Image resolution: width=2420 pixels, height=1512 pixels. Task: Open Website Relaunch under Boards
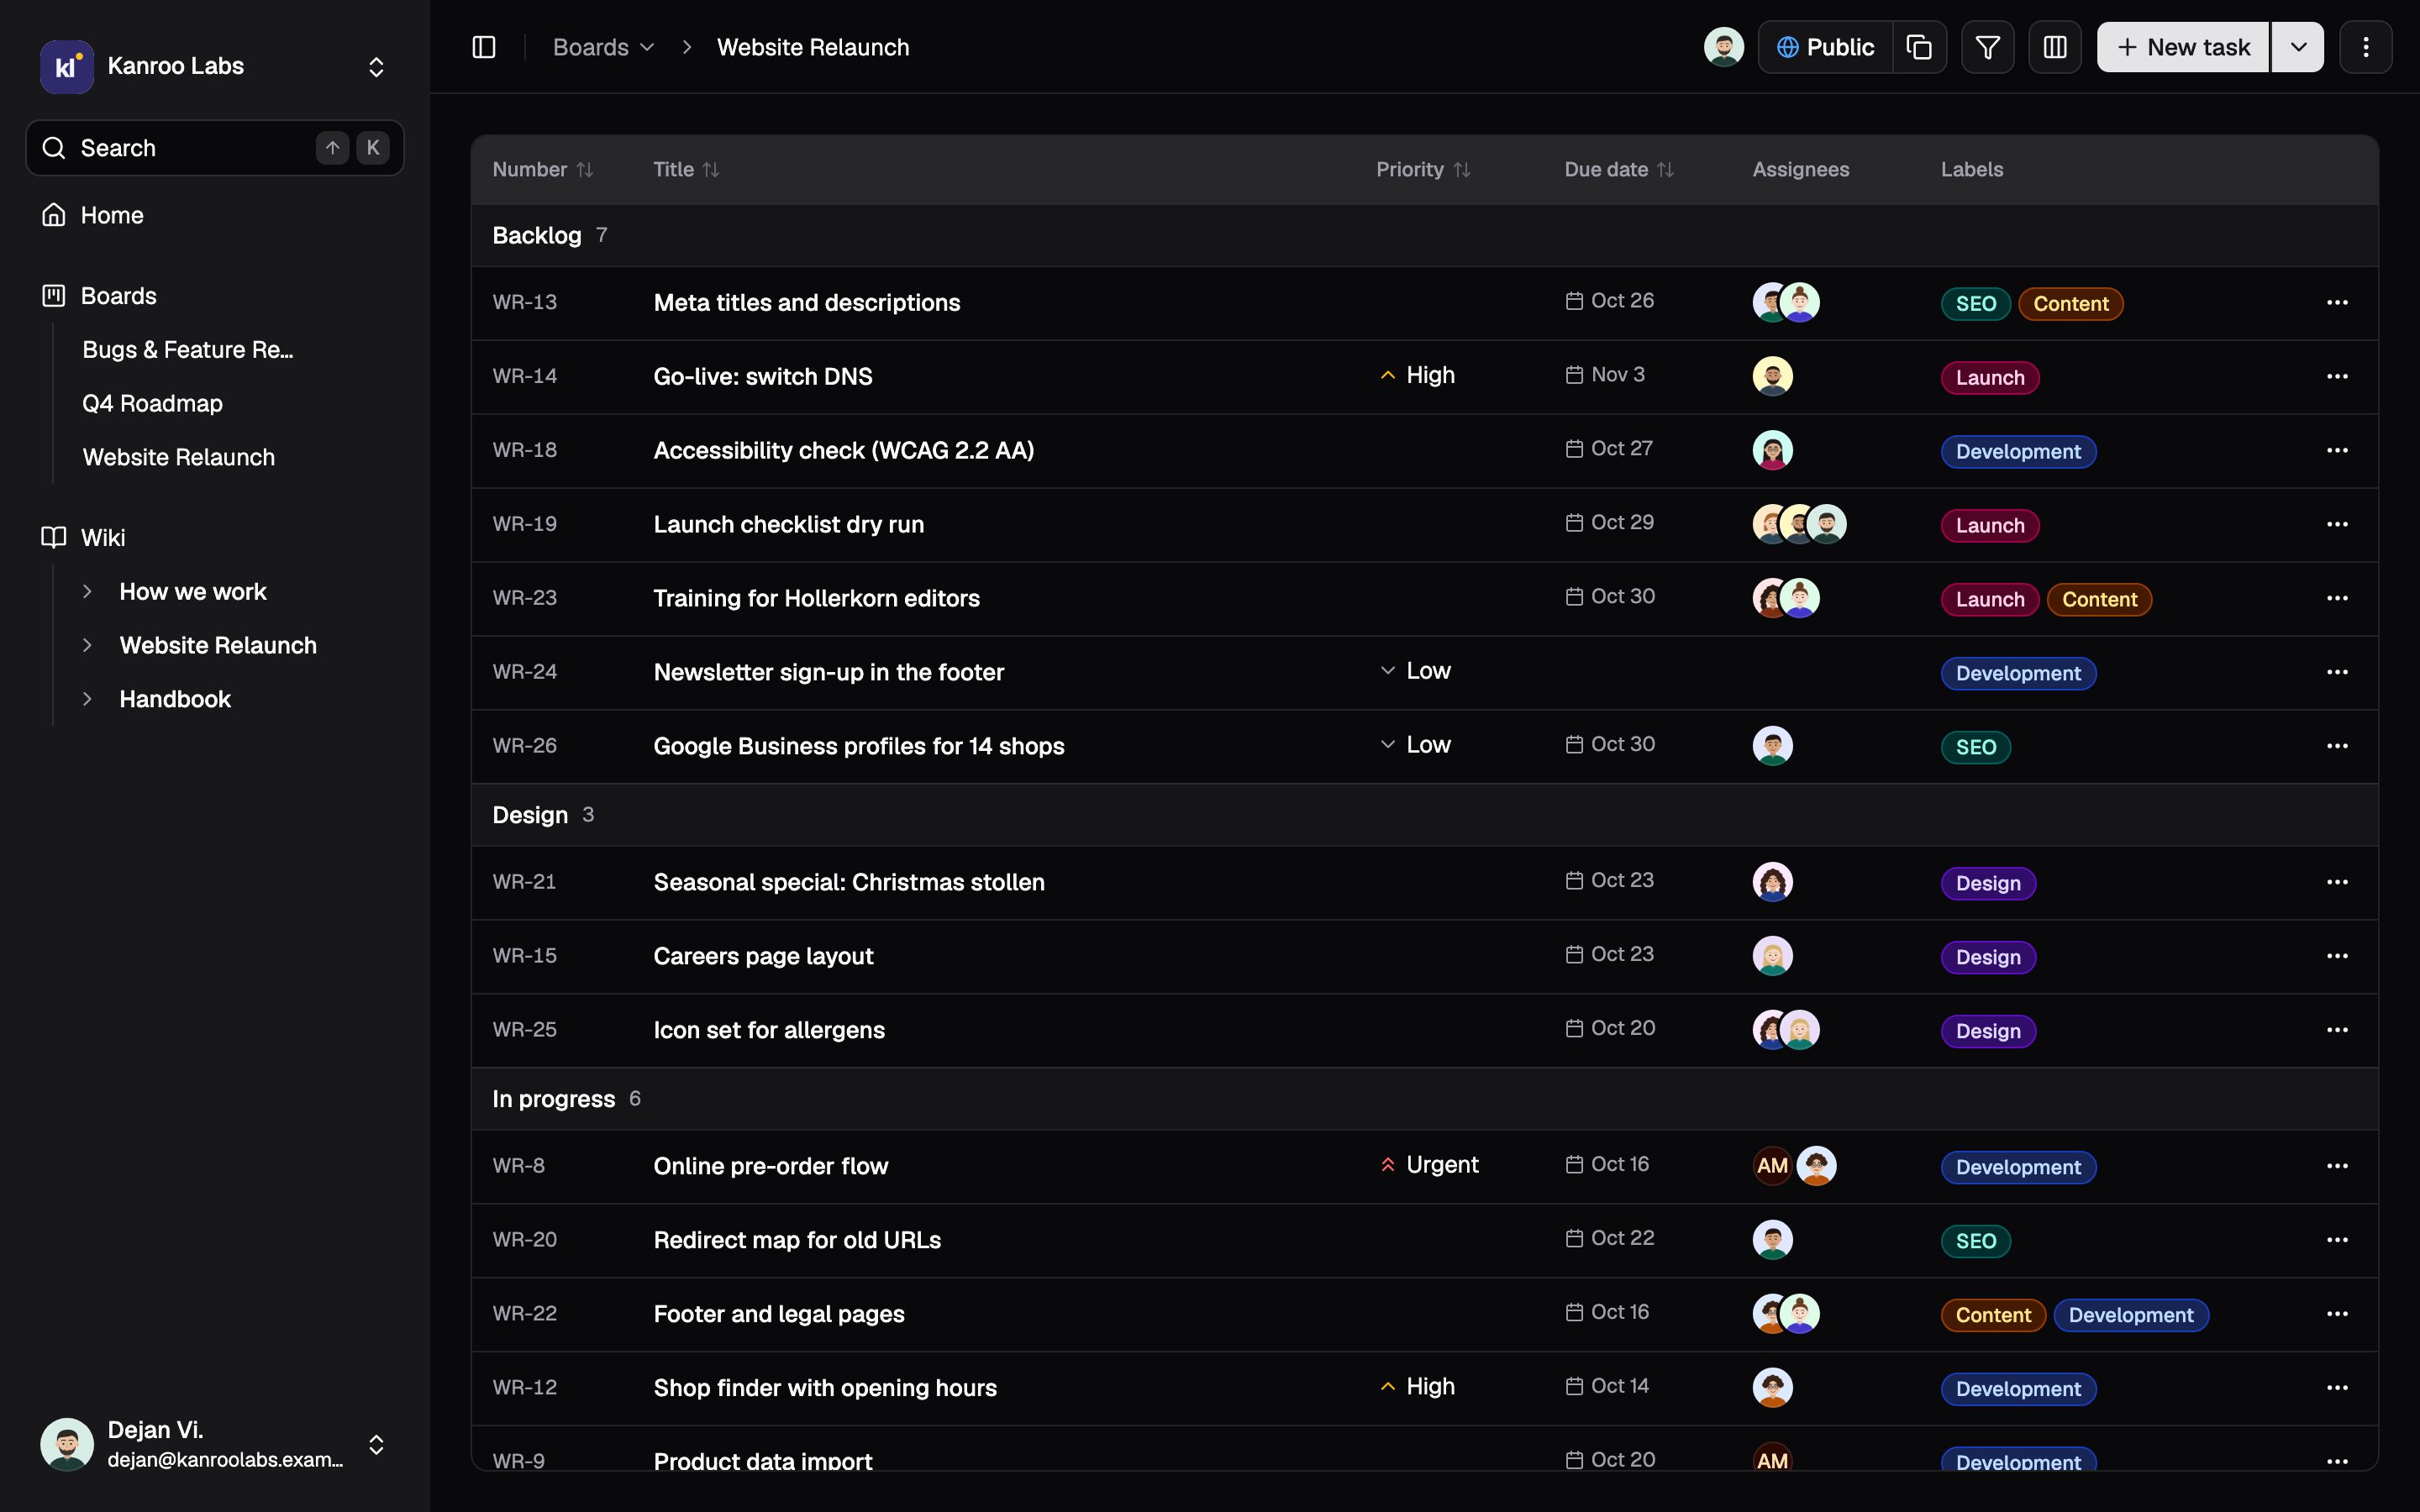(x=178, y=457)
